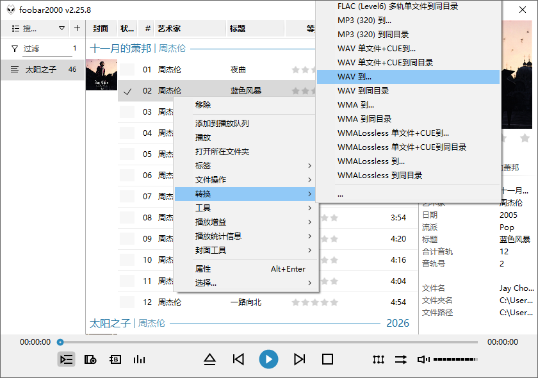This screenshot has height=378, width=538.
Task: Choose WMA 到... preset
Action: click(409, 104)
